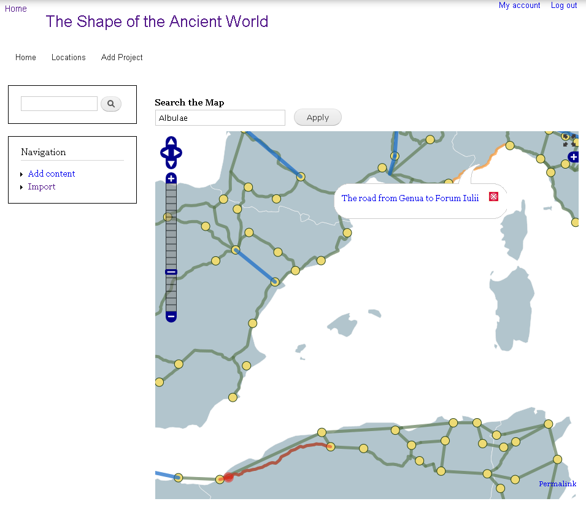
Task: Pan the map right with the arrow control
Action: [x=177, y=153]
